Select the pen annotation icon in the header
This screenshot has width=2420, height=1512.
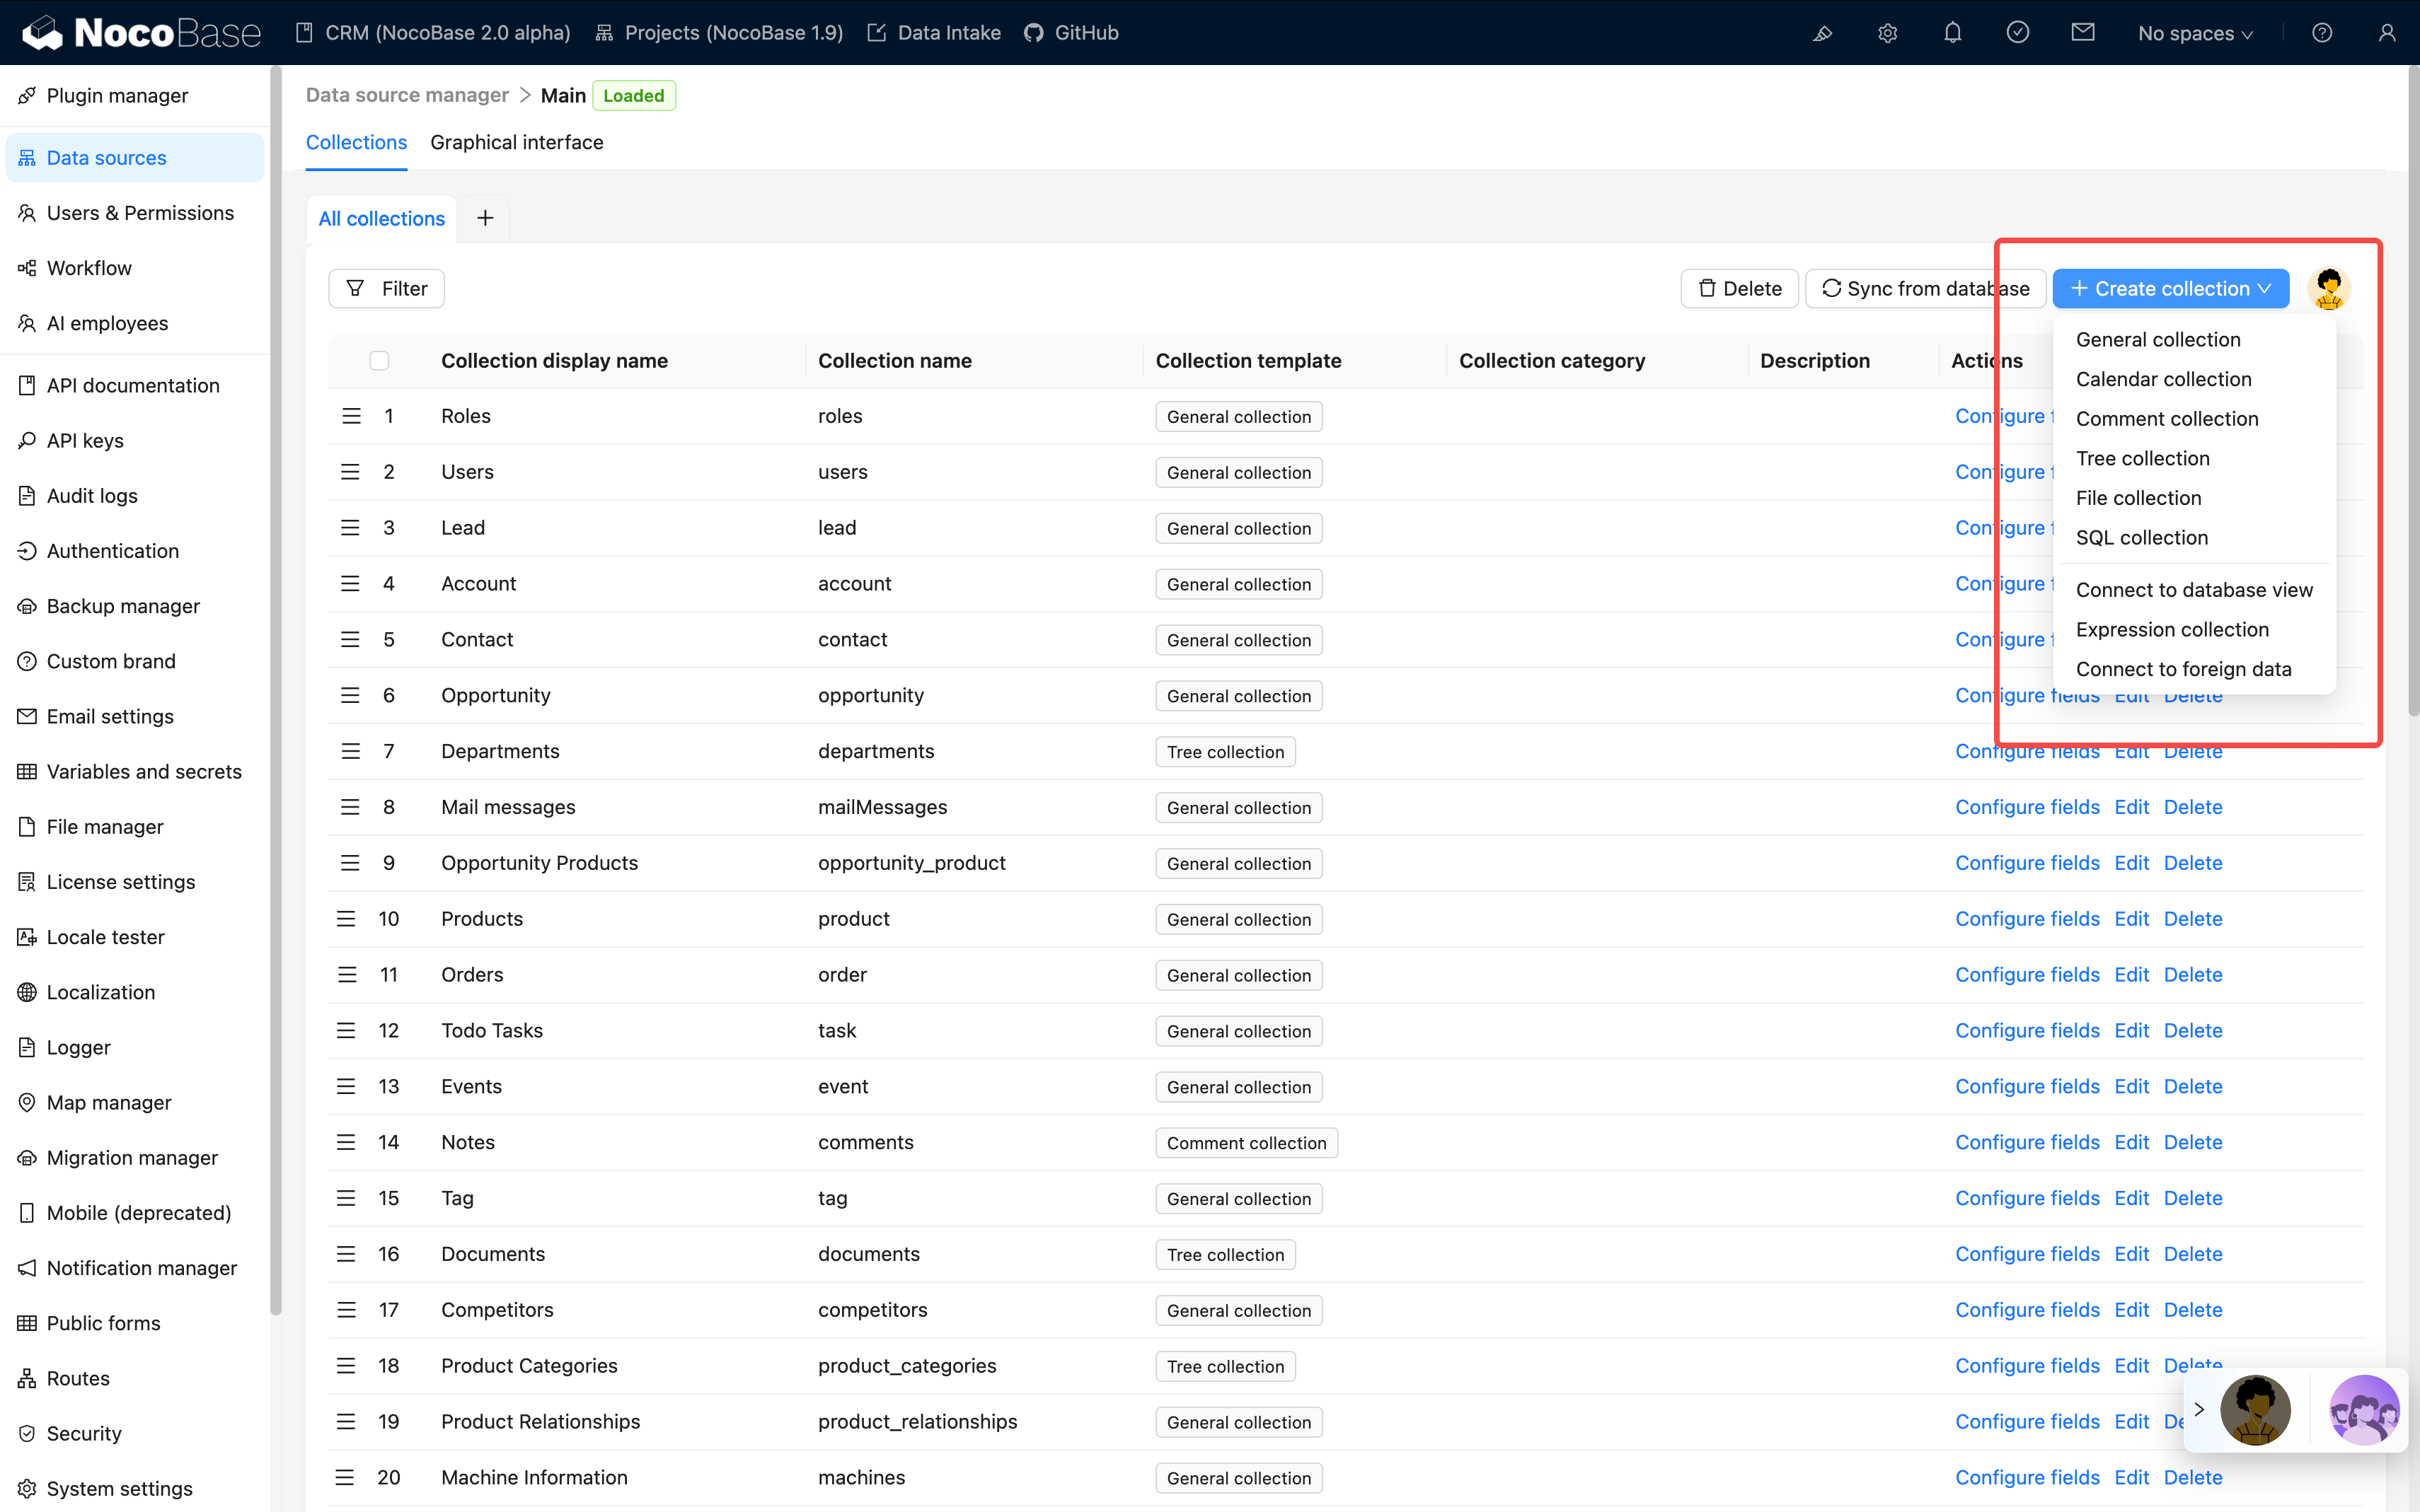(1823, 33)
